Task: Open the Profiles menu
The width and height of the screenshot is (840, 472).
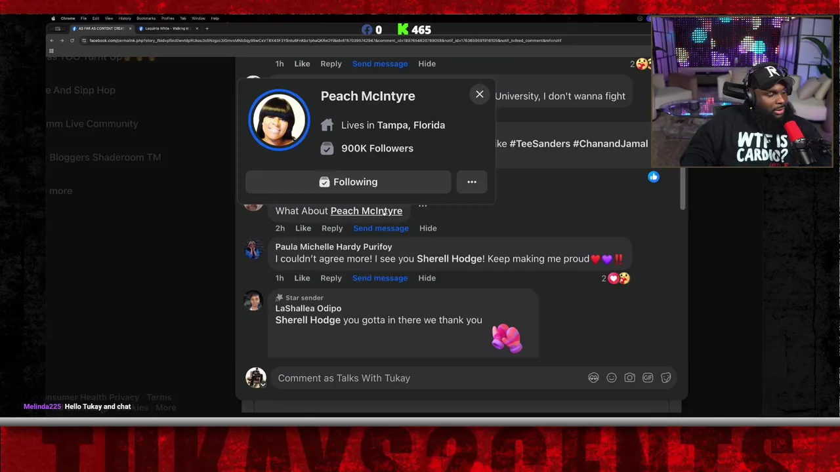Action: click(x=168, y=18)
